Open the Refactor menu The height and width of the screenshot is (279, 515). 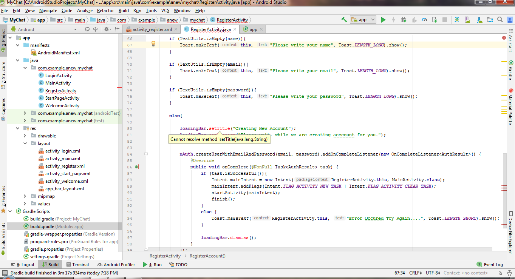105,11
